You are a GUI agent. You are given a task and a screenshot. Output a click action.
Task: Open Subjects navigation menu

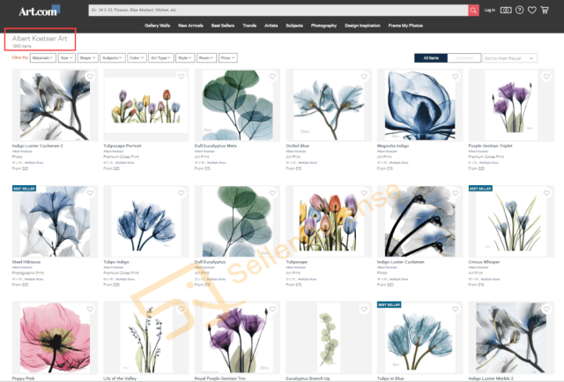294,26
